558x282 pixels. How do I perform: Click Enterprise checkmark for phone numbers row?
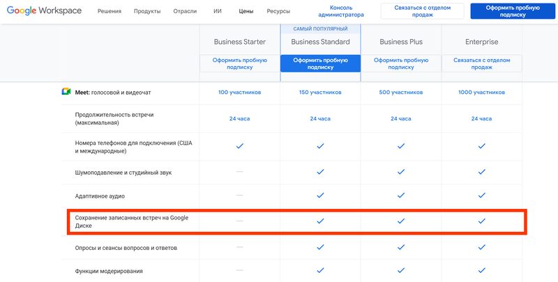[x=482, y=146]
